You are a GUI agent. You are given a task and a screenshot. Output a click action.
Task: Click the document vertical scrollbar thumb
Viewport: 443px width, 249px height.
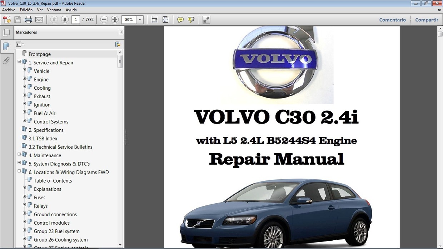coord(440,34)
